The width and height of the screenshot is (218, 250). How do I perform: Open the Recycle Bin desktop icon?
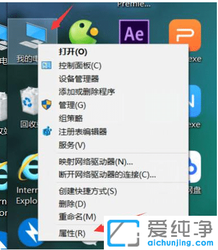coord(30,101)
